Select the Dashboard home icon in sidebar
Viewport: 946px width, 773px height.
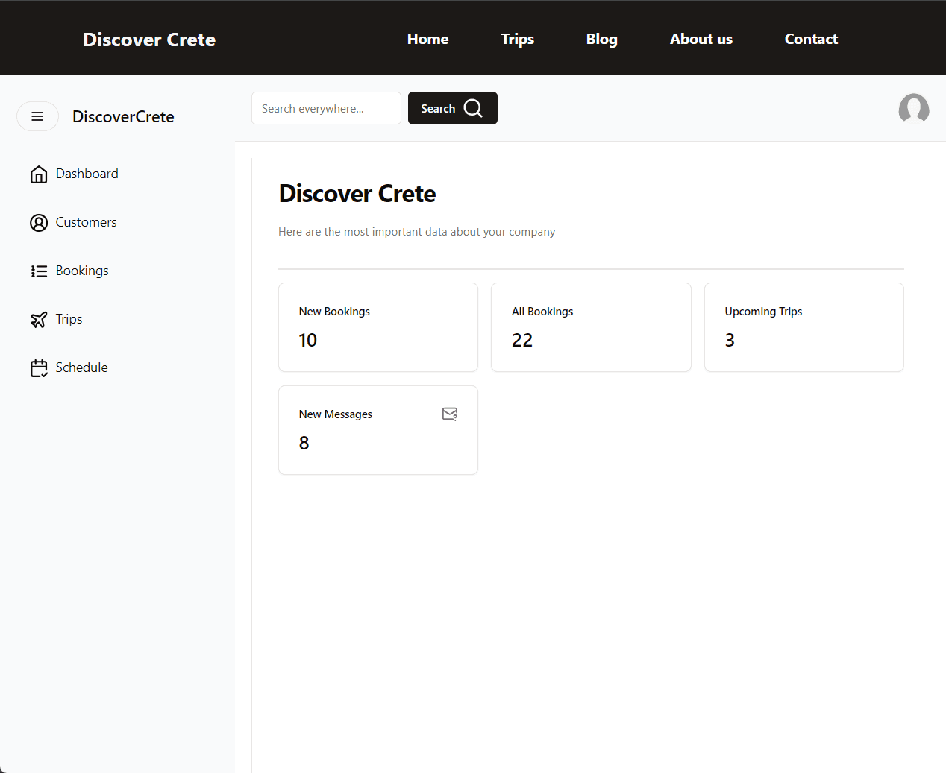tap(39, 174)
